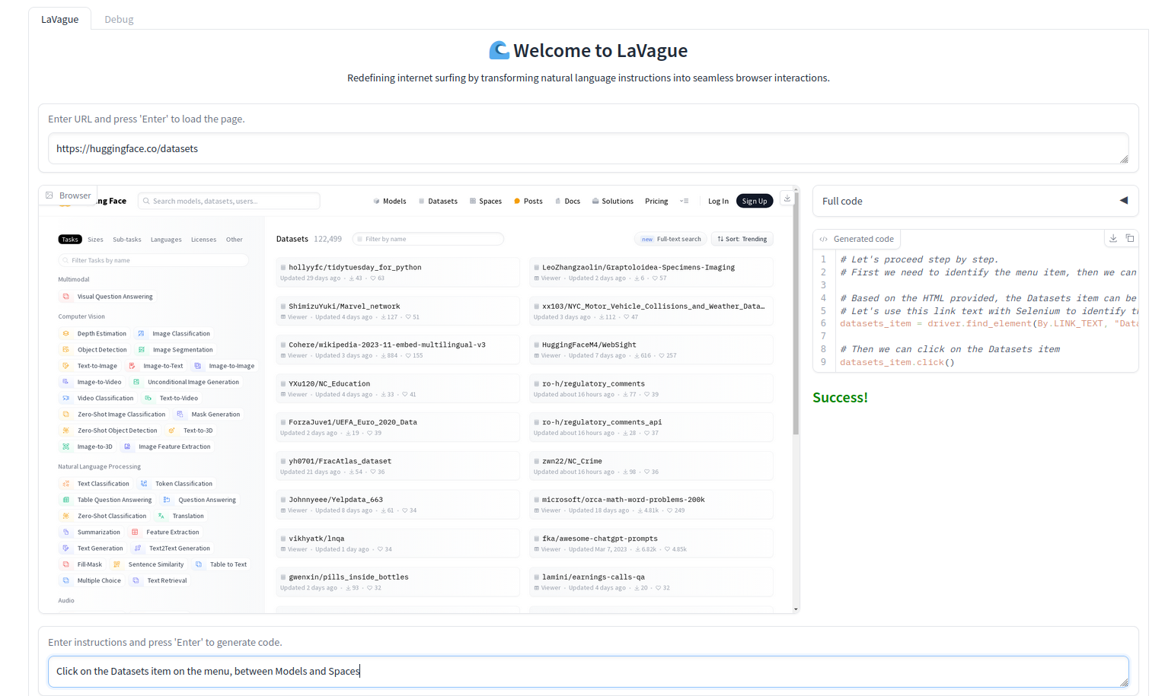Click the Text-to-Video task icon
Viewport: 1165px width, 696px height.
coord(148,398)
